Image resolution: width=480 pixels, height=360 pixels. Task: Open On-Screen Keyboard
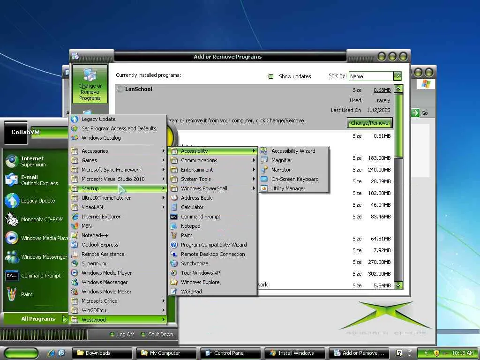tap(294, 179)
